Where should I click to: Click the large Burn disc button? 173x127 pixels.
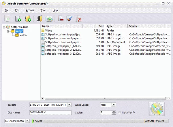coord(157,109)
